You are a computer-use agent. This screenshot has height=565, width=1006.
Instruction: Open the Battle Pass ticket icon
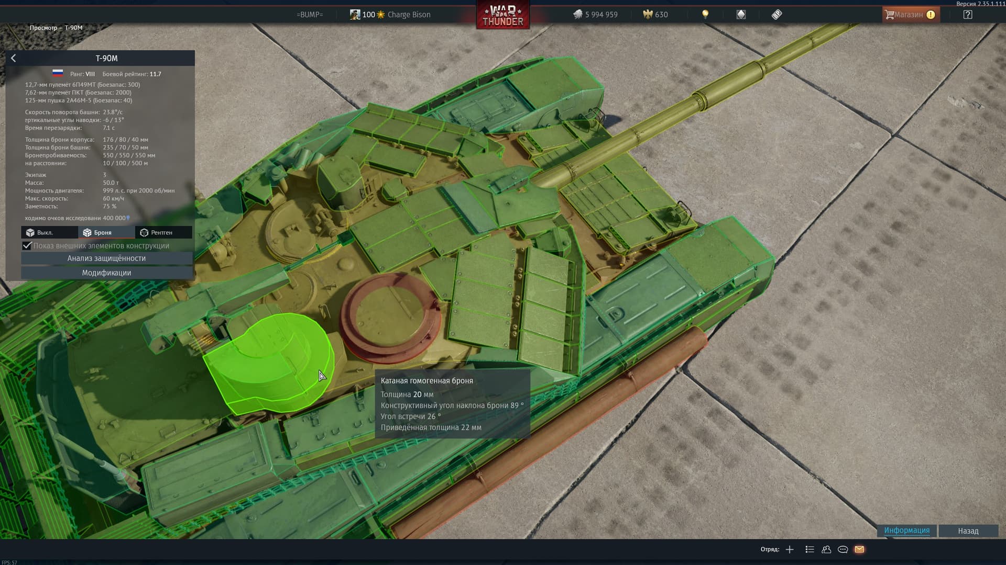point(777,15)
